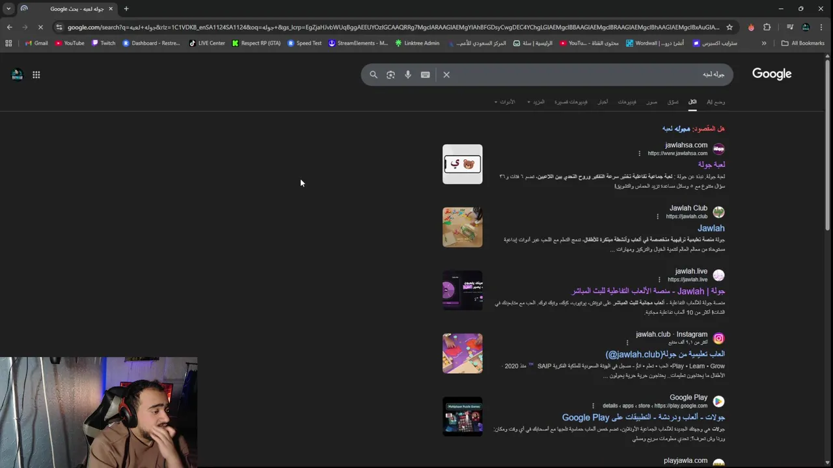
Task: Open Chrome profile avatar in toolbar
Action: click(x=806, y=27)
